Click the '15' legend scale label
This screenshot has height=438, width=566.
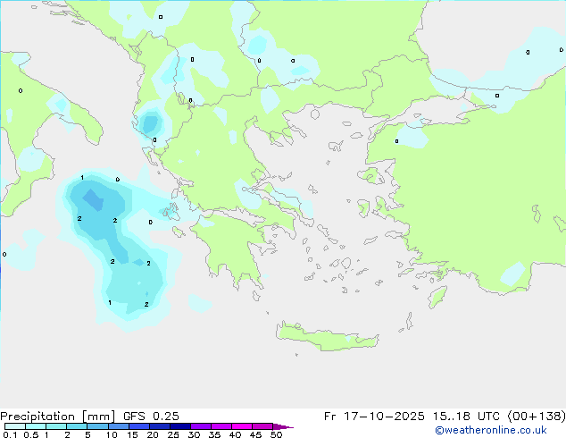(x=132, y=434)
